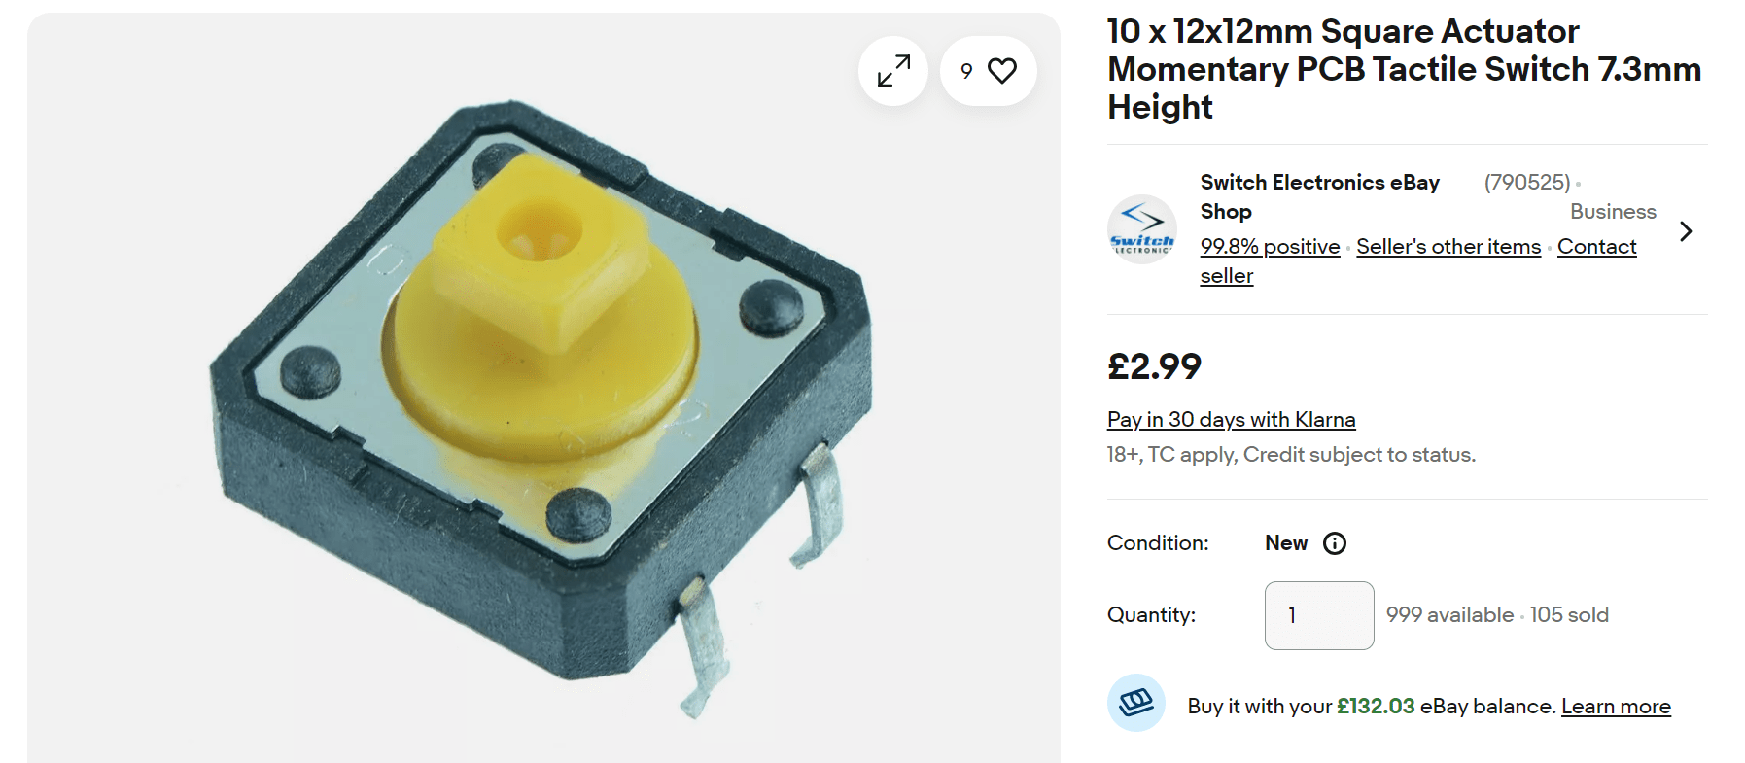1745x763 pixels.
Task: Select the eBay balance wallet icon
Action: (1136, 703)
